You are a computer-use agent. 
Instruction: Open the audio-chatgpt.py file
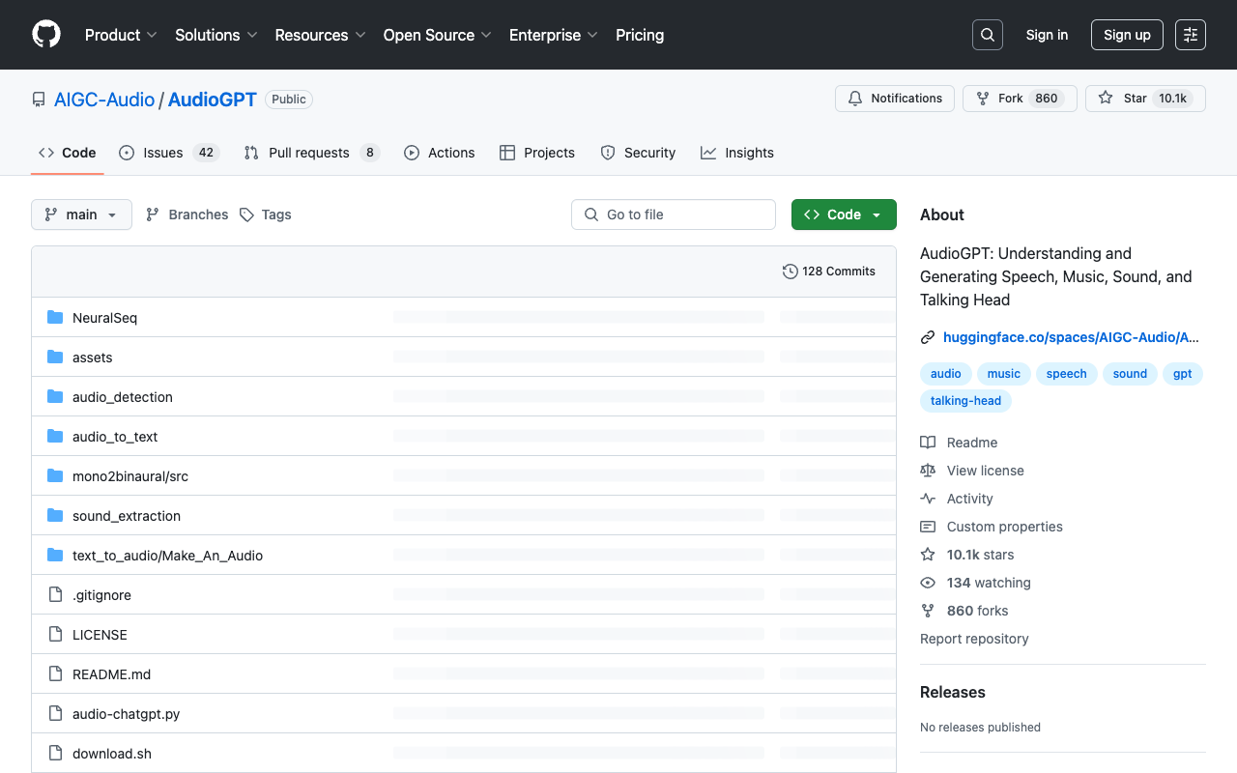click(x=126, y=713)
